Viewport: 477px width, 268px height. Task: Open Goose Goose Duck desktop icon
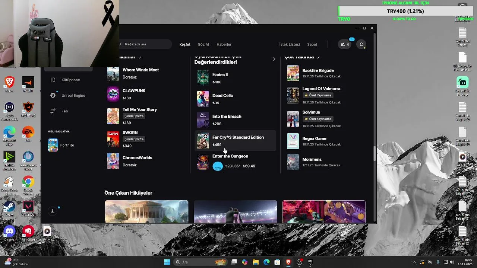(x=9, y=185)
